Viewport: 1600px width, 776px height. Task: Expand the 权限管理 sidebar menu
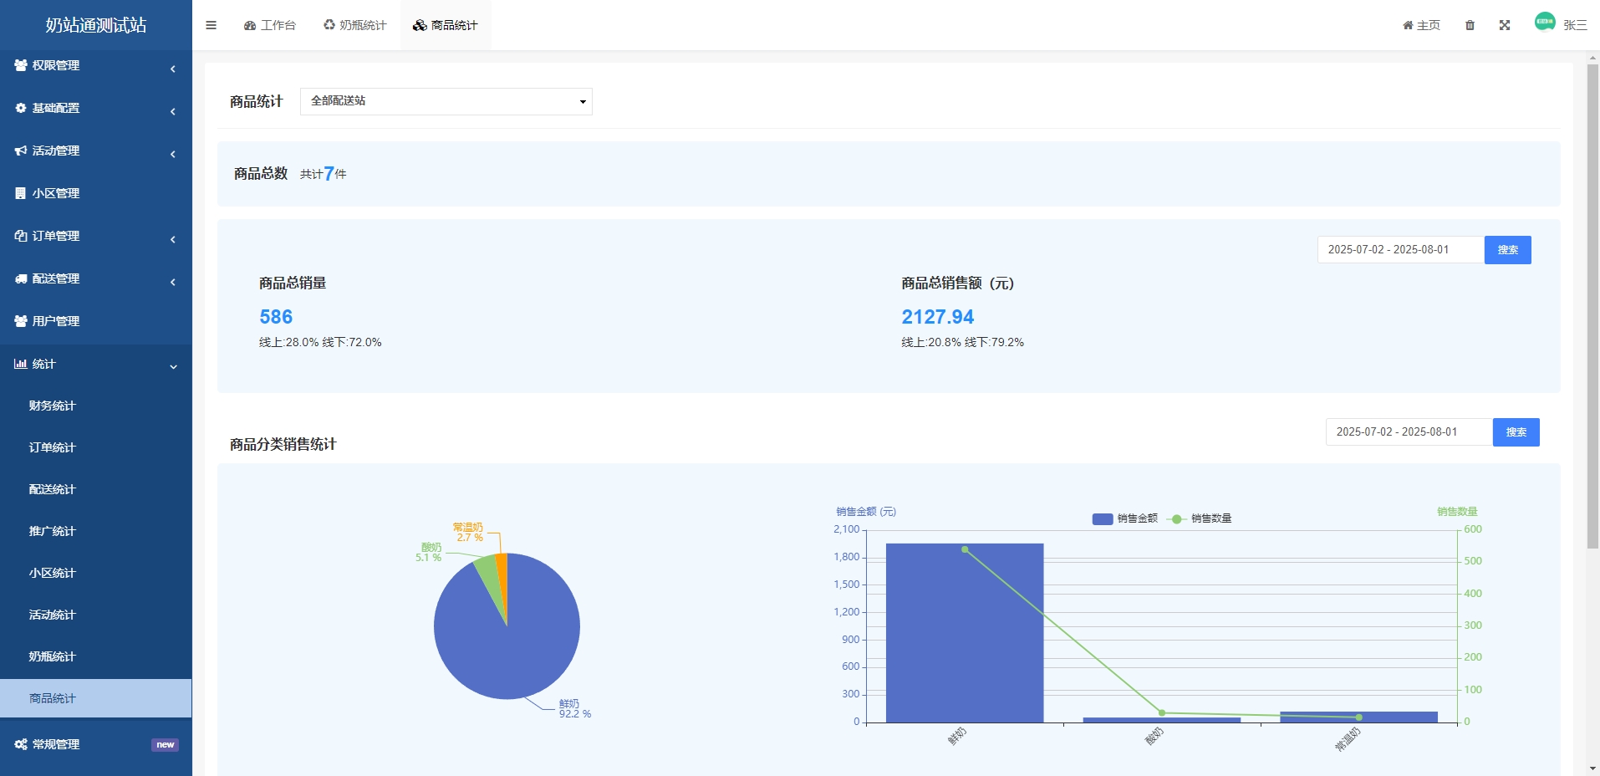coord(95,65)
